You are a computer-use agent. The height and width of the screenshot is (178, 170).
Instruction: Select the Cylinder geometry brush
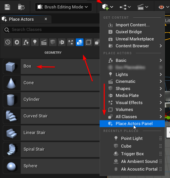(x=51, y=99)
